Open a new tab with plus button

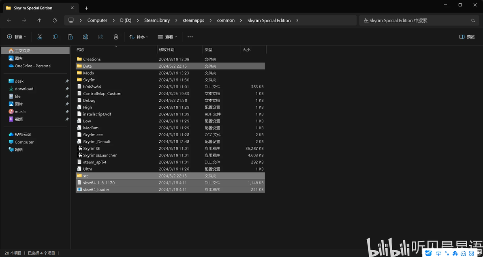pos(87,8)
